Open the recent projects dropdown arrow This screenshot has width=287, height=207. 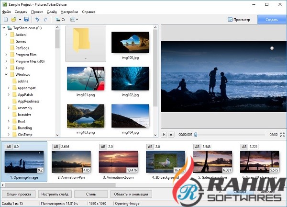point(20,20)
